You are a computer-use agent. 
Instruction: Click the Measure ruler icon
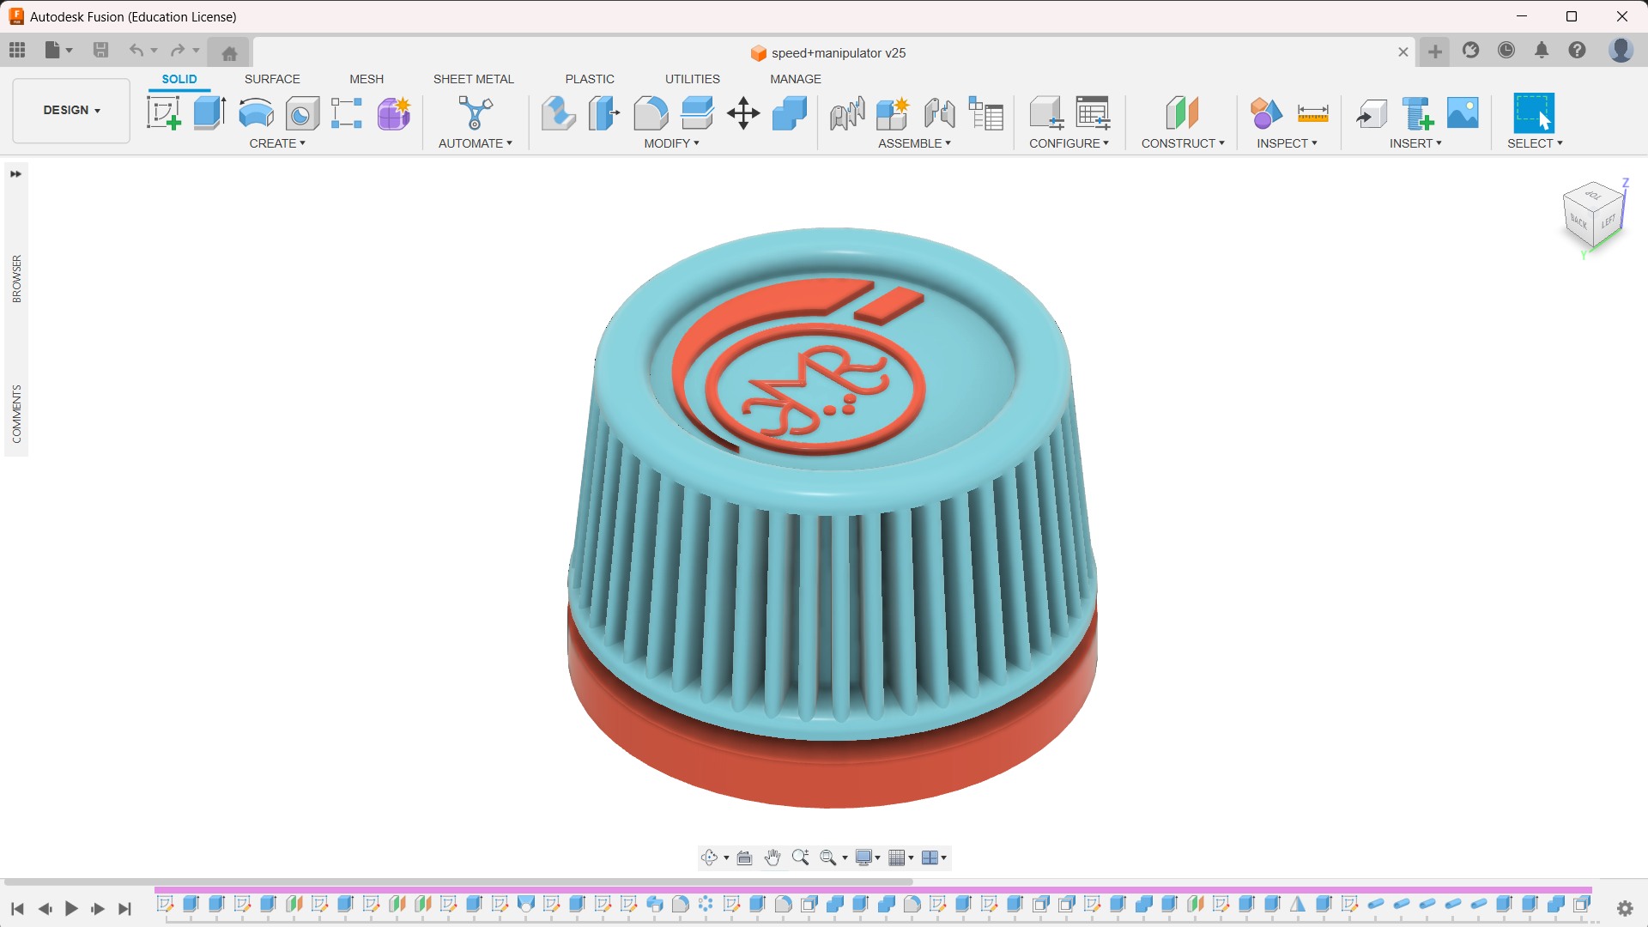coord(1312,112)
